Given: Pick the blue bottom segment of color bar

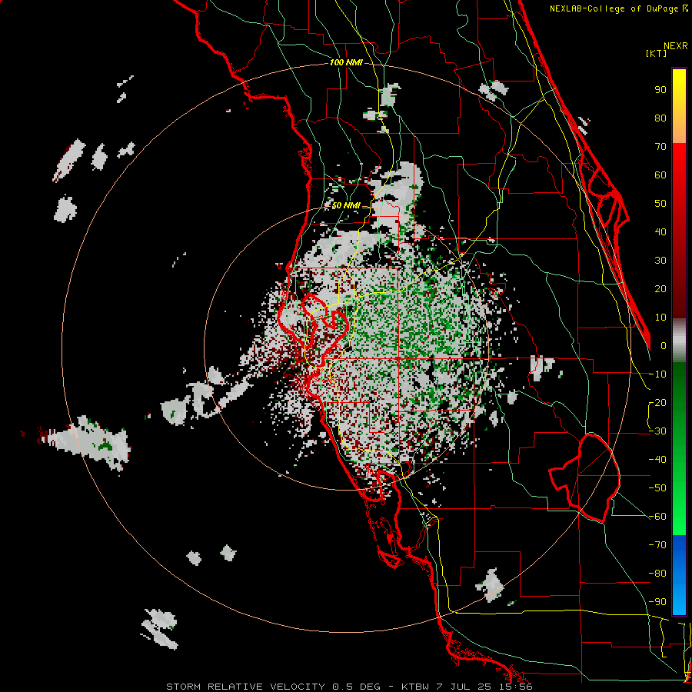Looking at the screenshot, I should [x=679, y=575].
